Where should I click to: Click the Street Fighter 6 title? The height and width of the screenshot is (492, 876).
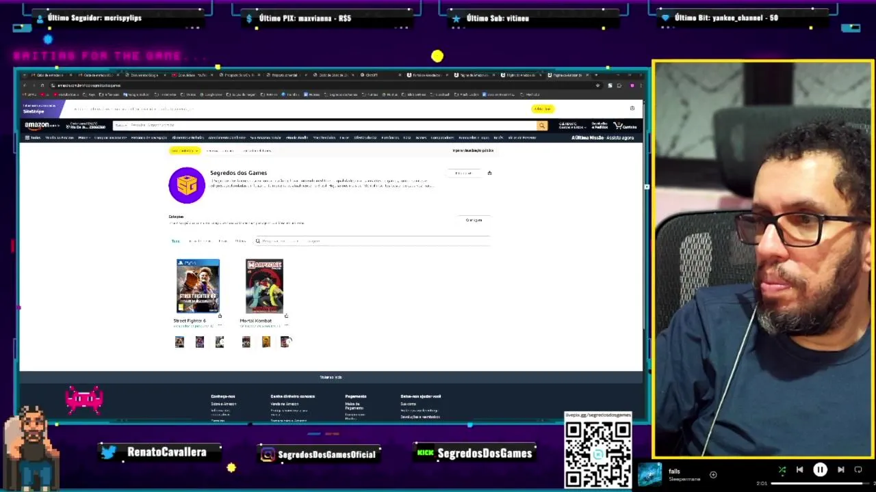pyautogui.click(x=190, y=320)
